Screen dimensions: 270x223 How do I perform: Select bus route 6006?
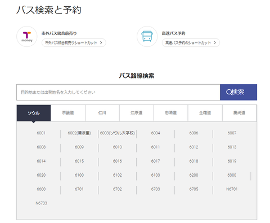coord(193,133)
